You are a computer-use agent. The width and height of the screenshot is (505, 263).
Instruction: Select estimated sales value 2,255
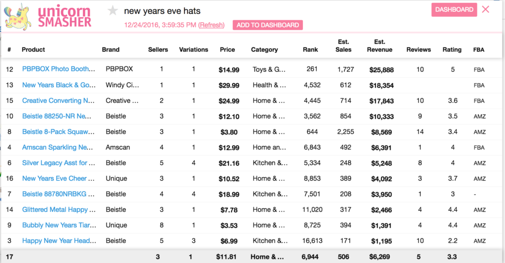pyautogui.click(x=346, y=132)
